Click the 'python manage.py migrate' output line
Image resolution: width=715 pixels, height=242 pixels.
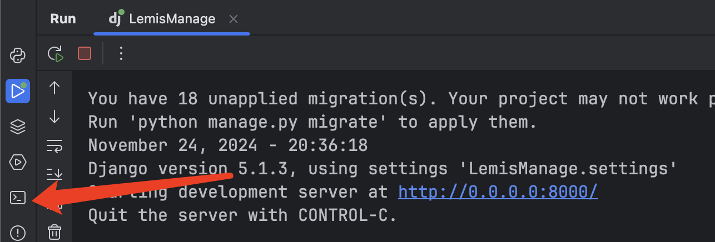click(x=312, y=122)
